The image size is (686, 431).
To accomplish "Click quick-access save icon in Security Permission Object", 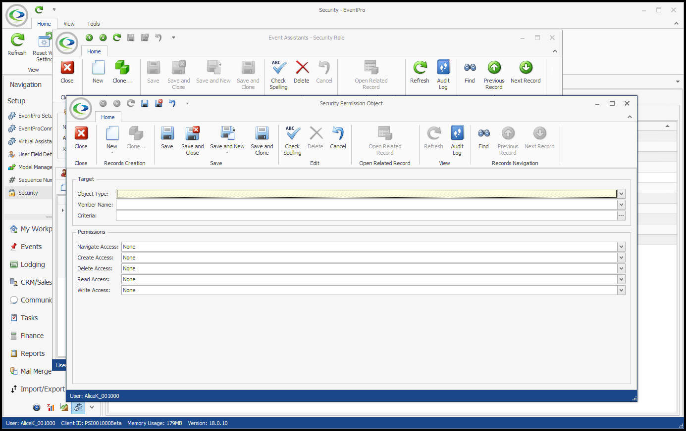I will [145, 103].
